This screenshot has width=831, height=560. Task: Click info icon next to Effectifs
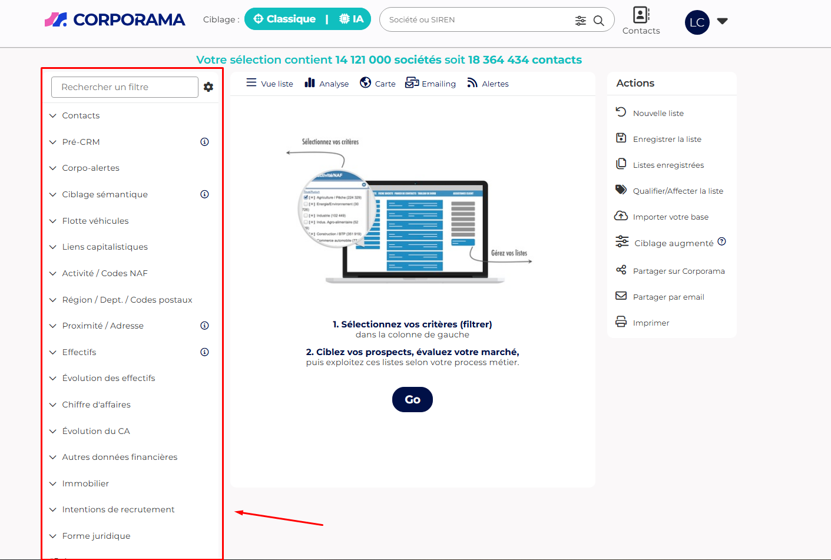(x=204, y=352)
